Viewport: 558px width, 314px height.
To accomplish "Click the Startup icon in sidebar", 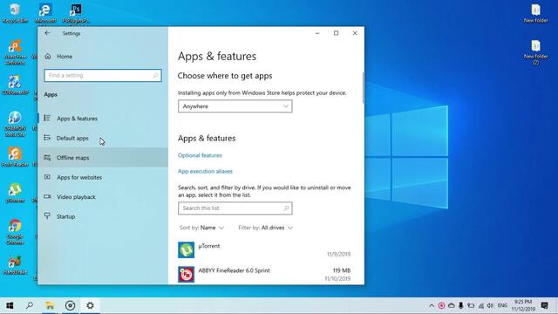I will coord(47,215).
